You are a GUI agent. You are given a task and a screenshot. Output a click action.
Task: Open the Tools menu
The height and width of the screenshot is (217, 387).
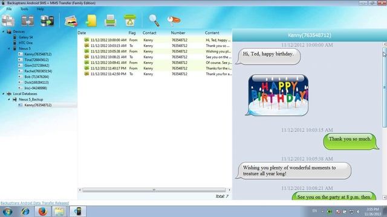click(x=24, y=9)
